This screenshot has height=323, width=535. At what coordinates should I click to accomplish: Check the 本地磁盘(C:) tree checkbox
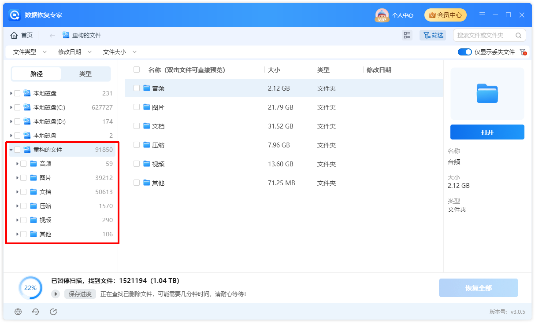(x=17, y=107)
